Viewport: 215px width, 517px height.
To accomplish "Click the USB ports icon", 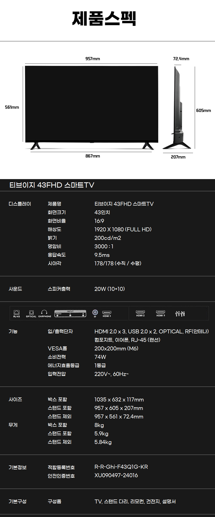I will pos(180,313).
